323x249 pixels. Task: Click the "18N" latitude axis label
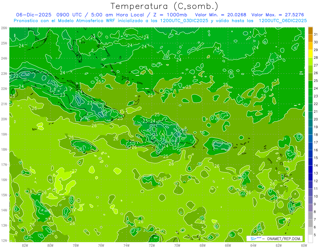[x=4, y=149]
